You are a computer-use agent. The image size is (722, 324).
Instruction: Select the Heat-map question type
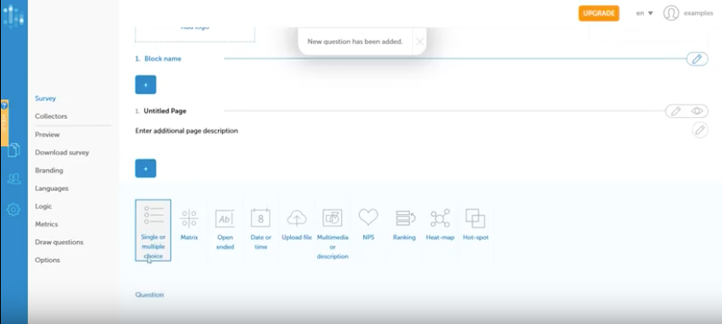coord(440,225)
